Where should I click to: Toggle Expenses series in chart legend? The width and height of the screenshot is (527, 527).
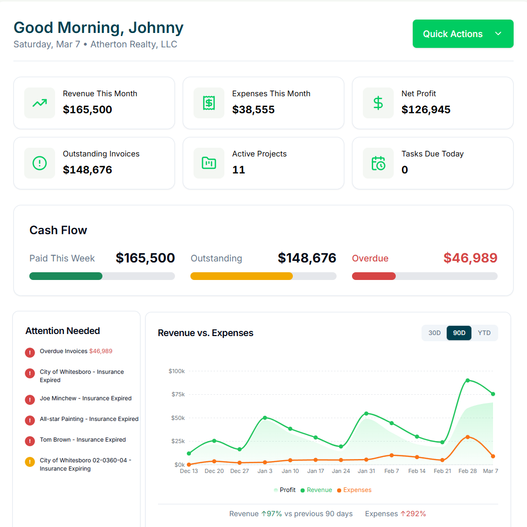click(x=354, y=490)
